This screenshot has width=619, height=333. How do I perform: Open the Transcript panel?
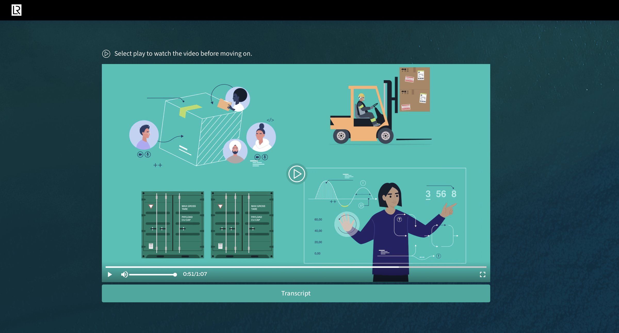tap(296, 293)
